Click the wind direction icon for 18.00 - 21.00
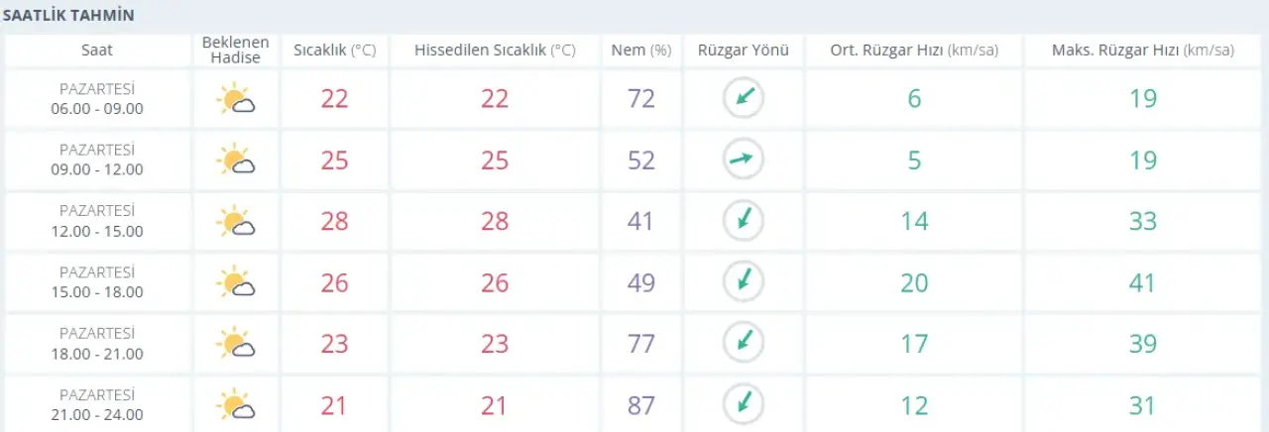 [743, 343]
